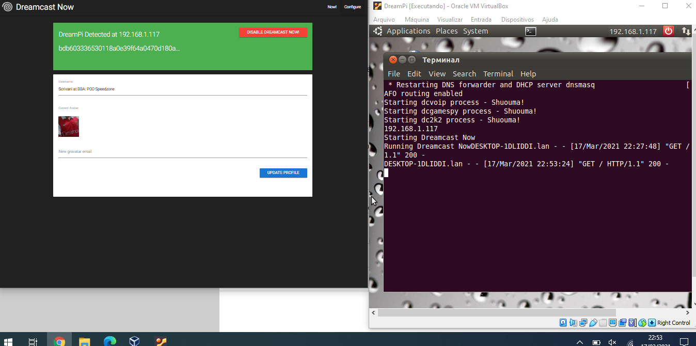
Task: Open the terminal File menu
Action: 393,74
